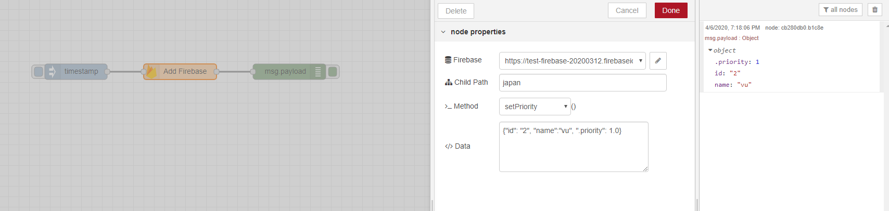Image resolution: width=889 pixels, height=211 pixels.
Task: Click the Firebase database label icon
Action: pos(448,60)
